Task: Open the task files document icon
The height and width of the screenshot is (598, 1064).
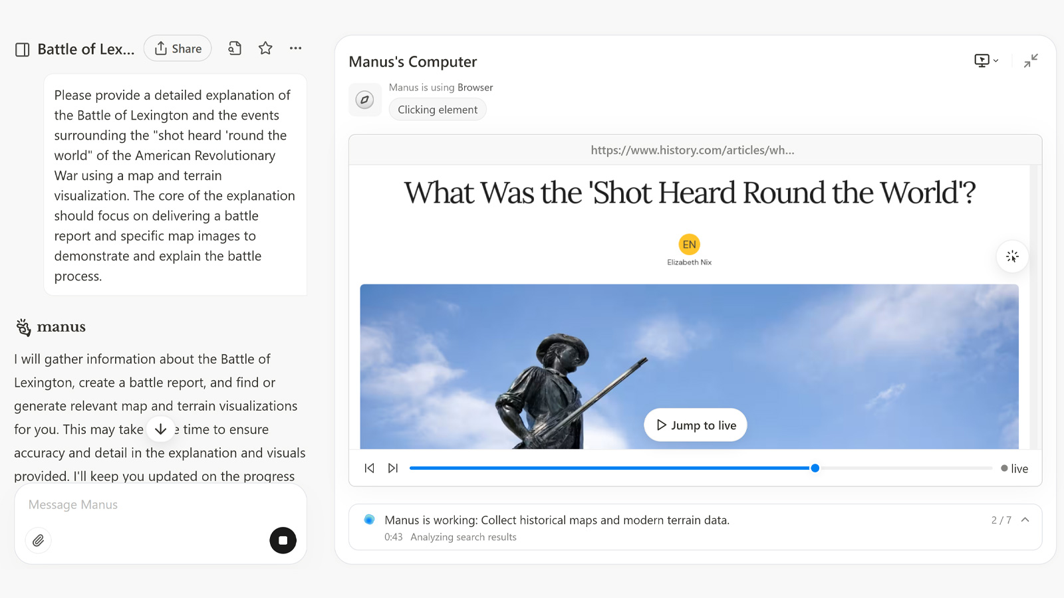Action: (235, 49)
